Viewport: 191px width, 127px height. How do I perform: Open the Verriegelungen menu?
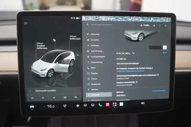pos(96,57)
